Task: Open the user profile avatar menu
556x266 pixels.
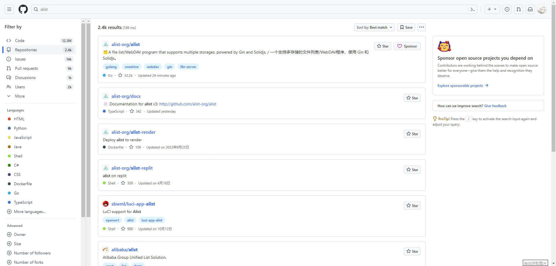Action: click(542, 9)
